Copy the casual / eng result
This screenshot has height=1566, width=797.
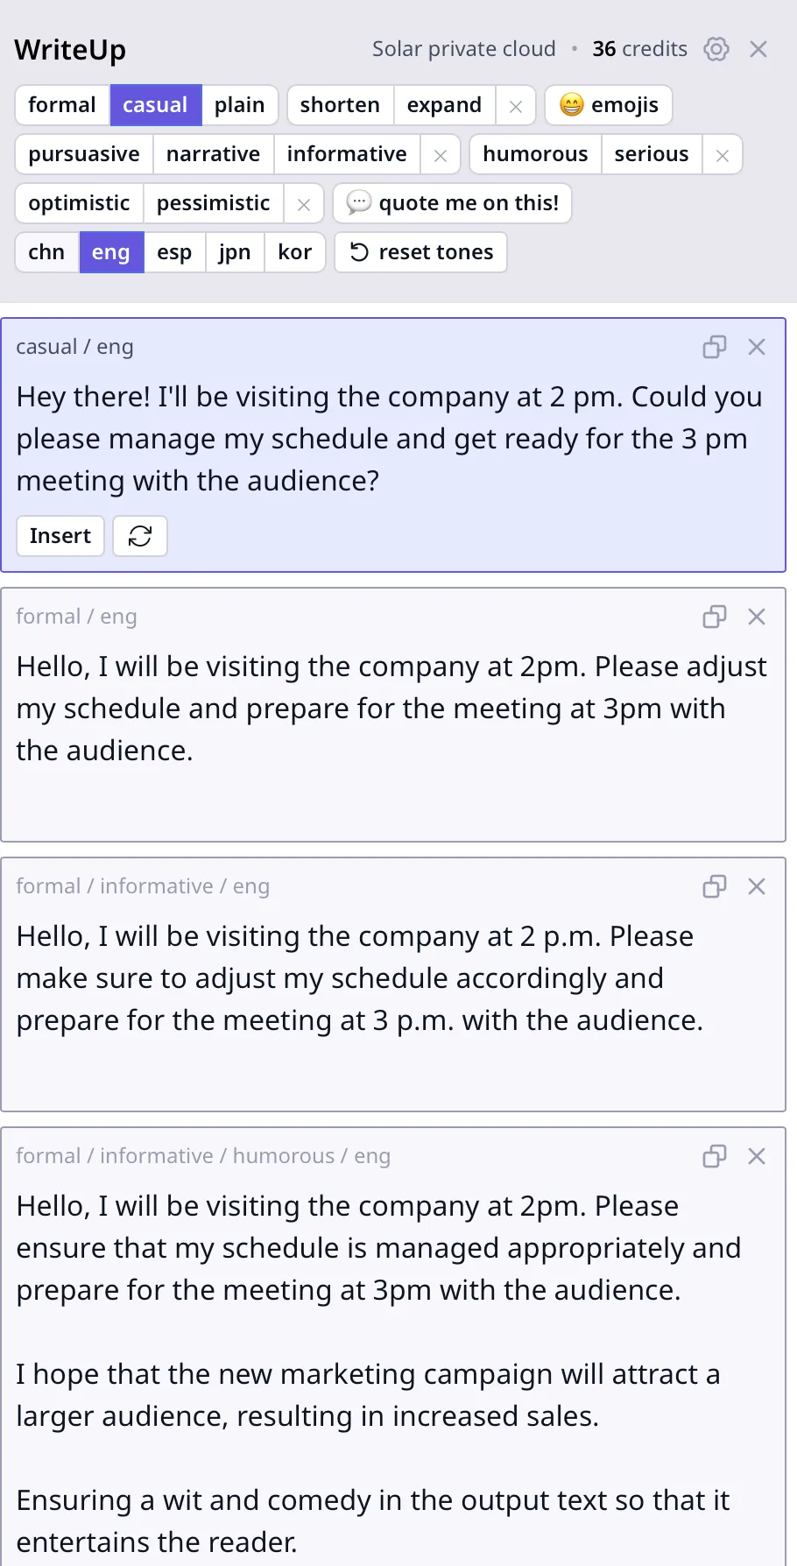(x=715, y=347)
